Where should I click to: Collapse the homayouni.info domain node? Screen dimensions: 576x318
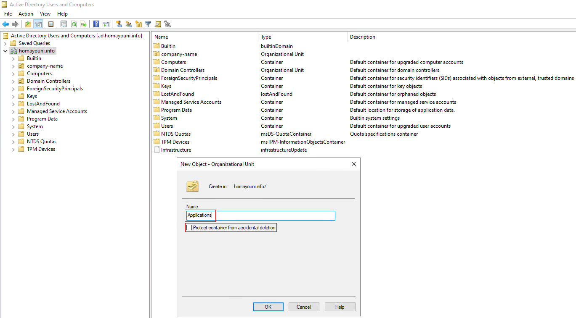5,51
